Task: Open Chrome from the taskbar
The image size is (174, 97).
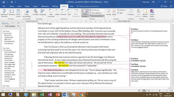Action: 81,94
